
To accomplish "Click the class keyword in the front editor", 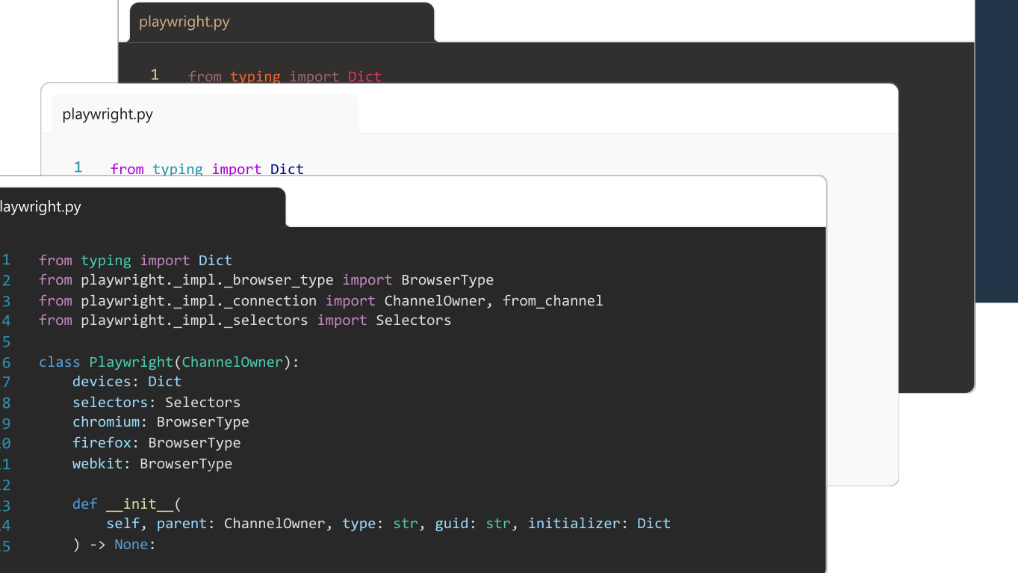I will tap(59, 362).
